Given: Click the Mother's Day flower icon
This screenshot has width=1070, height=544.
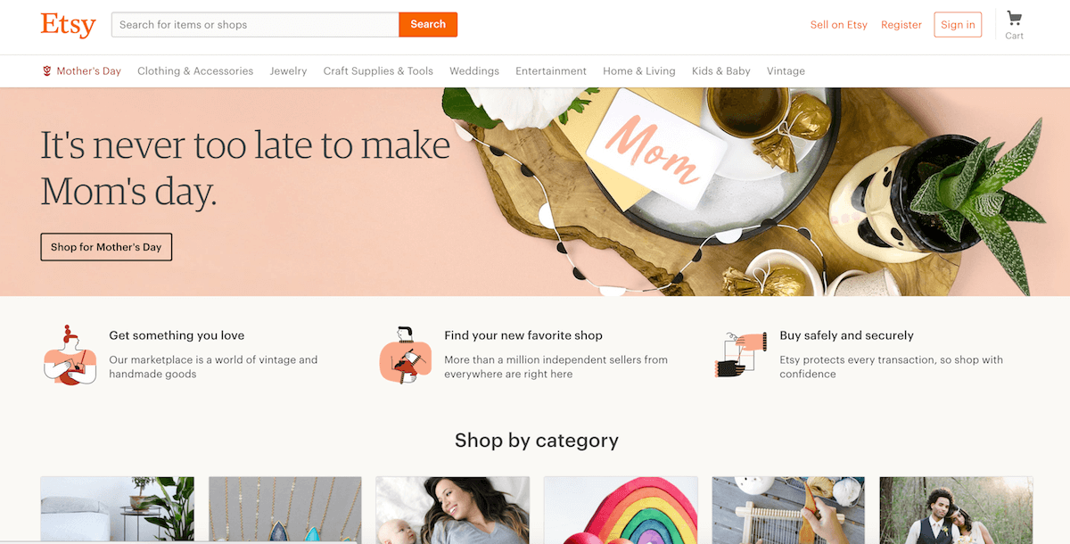Looking at the screenshot, I should (46, 71).
